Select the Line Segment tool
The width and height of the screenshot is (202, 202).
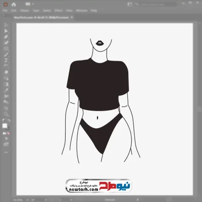point(6,55)
